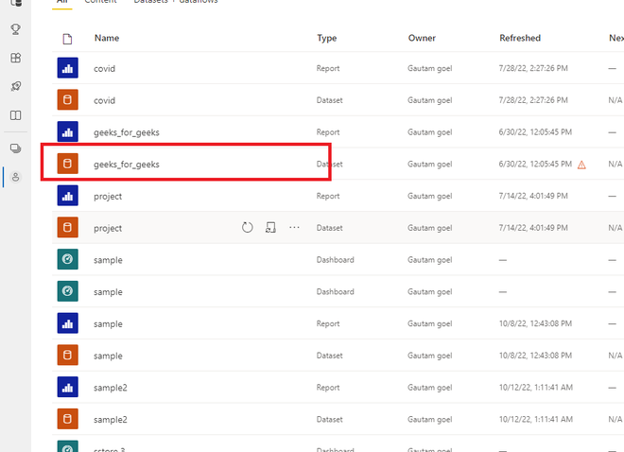Click '6/30/22, 12:05:45 PM' in geeks_for_geeks report row
Viewport: 624px width, 452px height.
(x=535, y=132)
